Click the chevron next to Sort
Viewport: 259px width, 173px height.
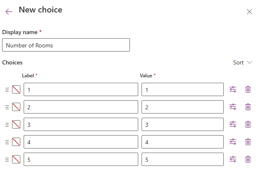click(249, 62)
